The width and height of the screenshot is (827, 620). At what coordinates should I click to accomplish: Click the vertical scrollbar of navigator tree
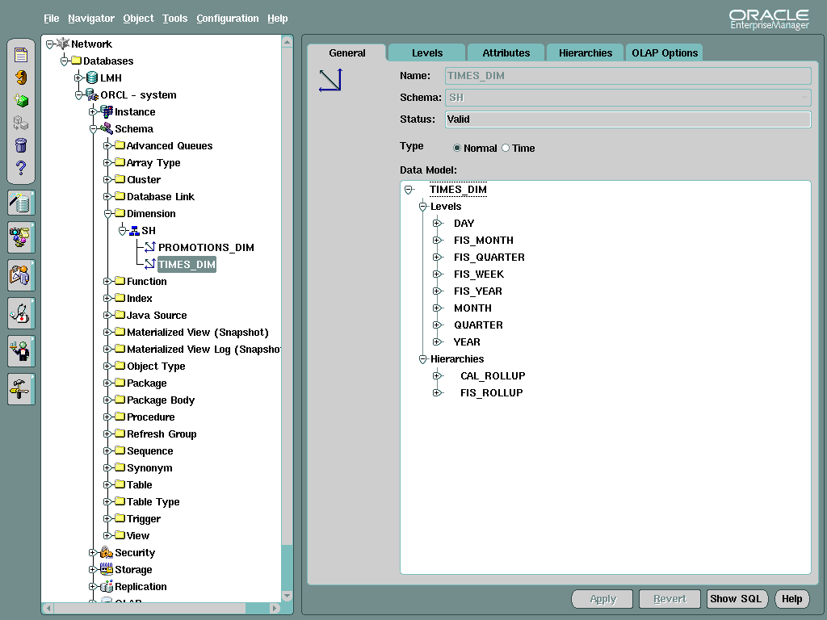pyautogui.click(x=287, y=323)
